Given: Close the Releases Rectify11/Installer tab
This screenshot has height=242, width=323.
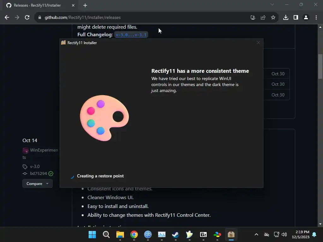Looking at the screenshot, I should tap(73, 5).
